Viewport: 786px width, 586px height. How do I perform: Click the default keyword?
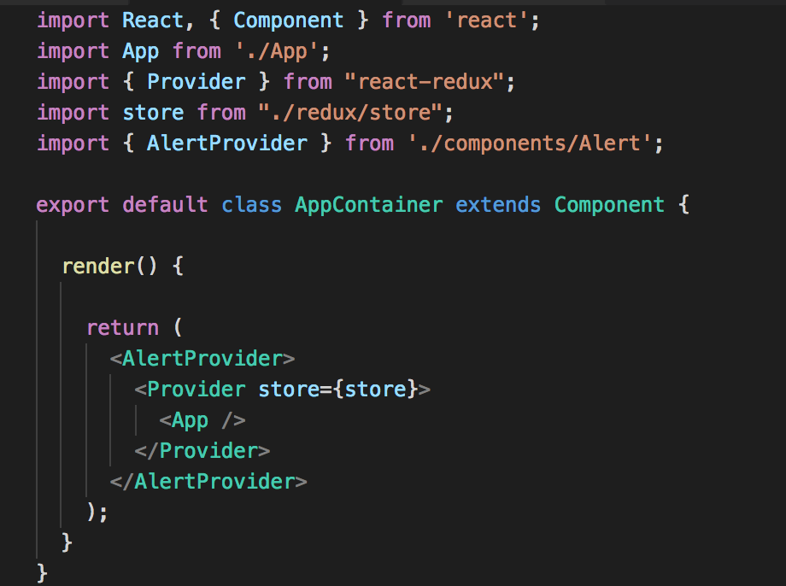[165, 205]
